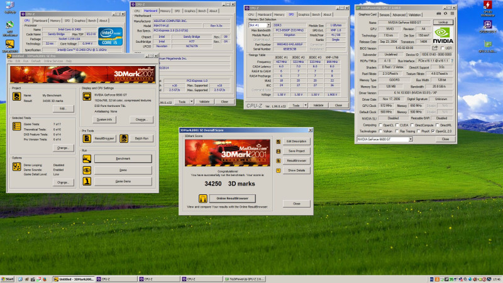Screen dimensions: 503x283
Task: Click the Batch Run button
Action: pos(141,138)
